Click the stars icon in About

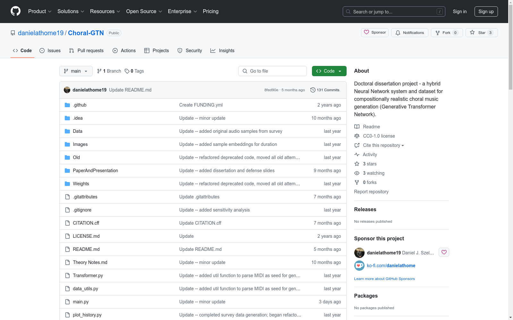pos(357,164)
